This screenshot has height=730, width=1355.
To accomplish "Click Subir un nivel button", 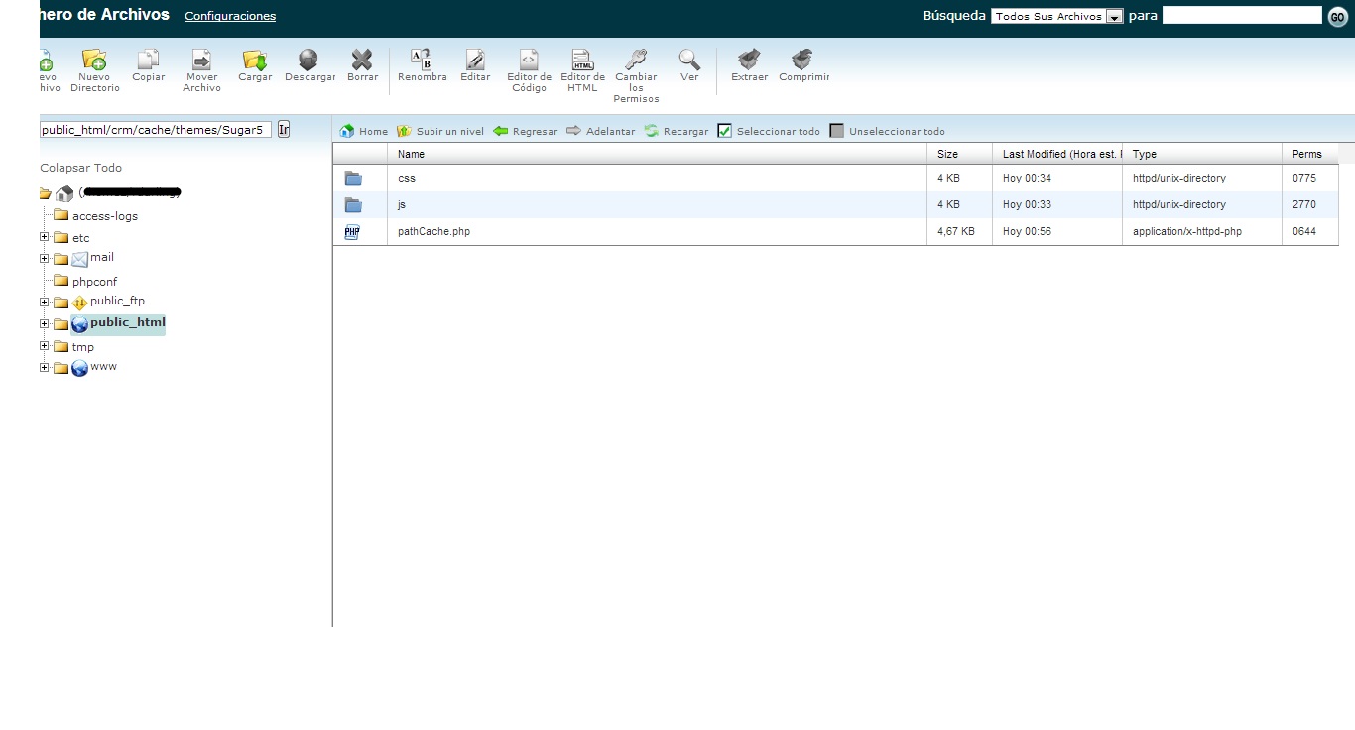I will [440, 131].
